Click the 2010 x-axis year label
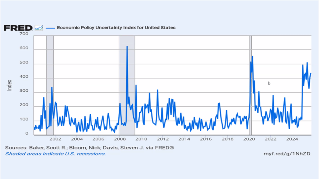This screenshot has height=179, width=319. [141, 139]
